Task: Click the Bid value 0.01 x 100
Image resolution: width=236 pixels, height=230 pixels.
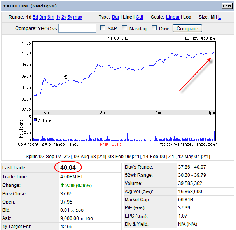Action: tap(72, 210)
